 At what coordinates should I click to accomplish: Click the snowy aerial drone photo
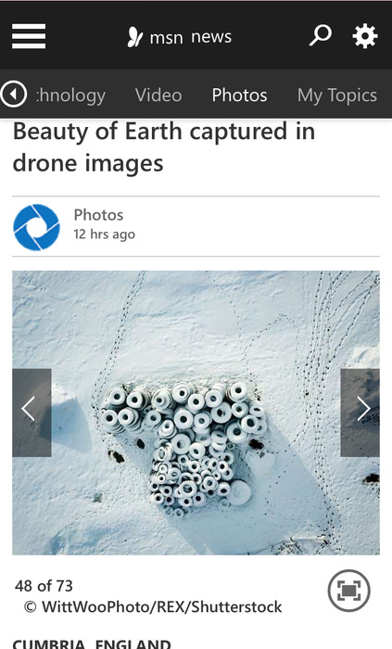196,413
